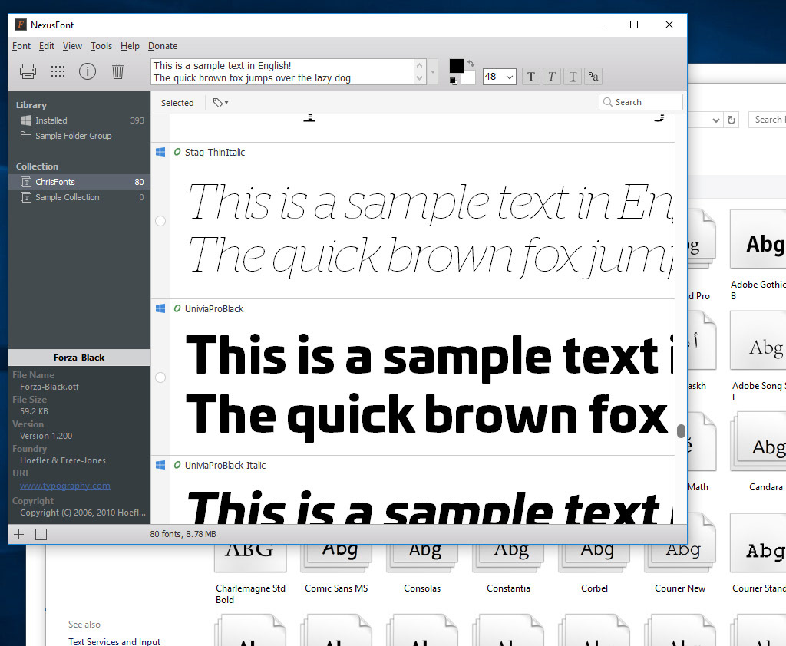Select the UniviaProBlack radio circle
Viewport: 786px width, 646px height.
[x=160, y=377]
